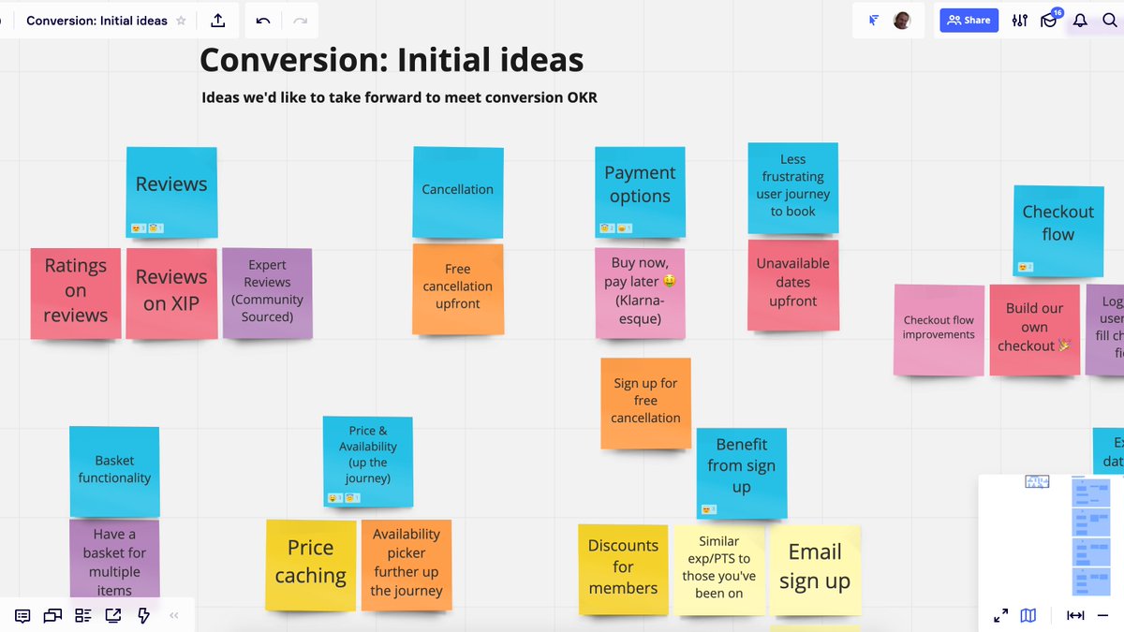This screenshot has width=1124, height=632.
Task: Toggle collaborators' cursor visibility
Action: [873, 19]
